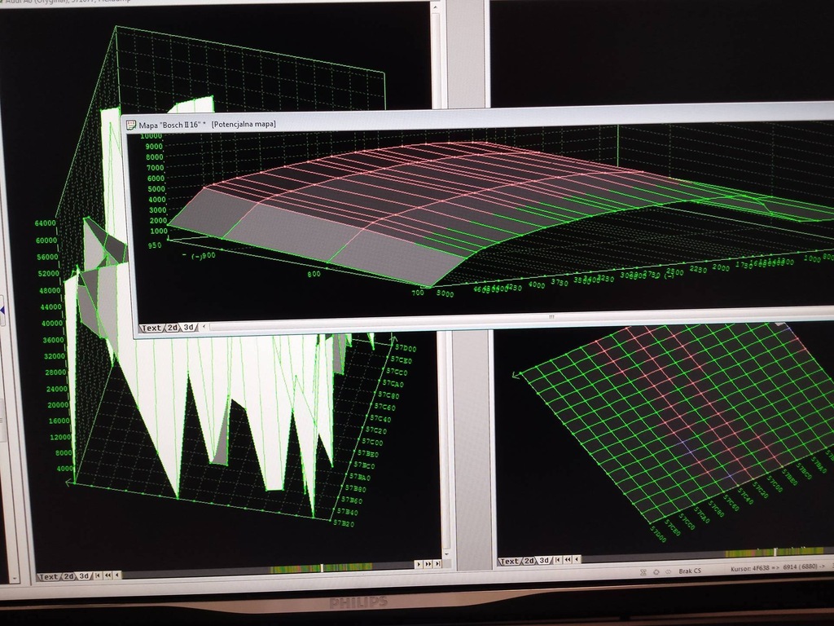Select 3d tab in bottom-right window
This screenshot has height=626, width=834.
point(544,561)
